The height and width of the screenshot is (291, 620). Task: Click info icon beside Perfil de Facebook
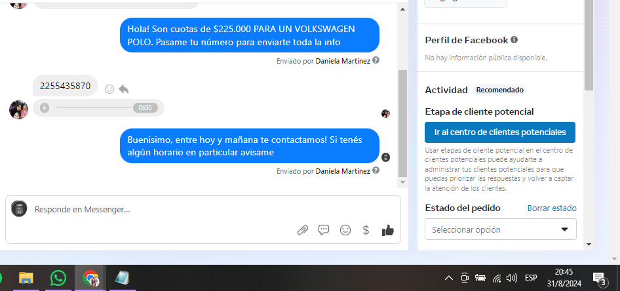tap(514, 40)
